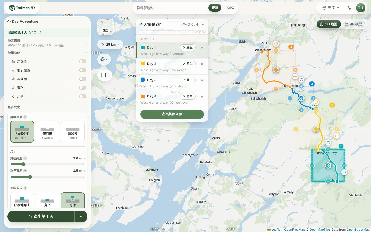This screenshot has width=371, height=232.
Task: Click the Day 4 orange color swatch
Action: [143, 96]
